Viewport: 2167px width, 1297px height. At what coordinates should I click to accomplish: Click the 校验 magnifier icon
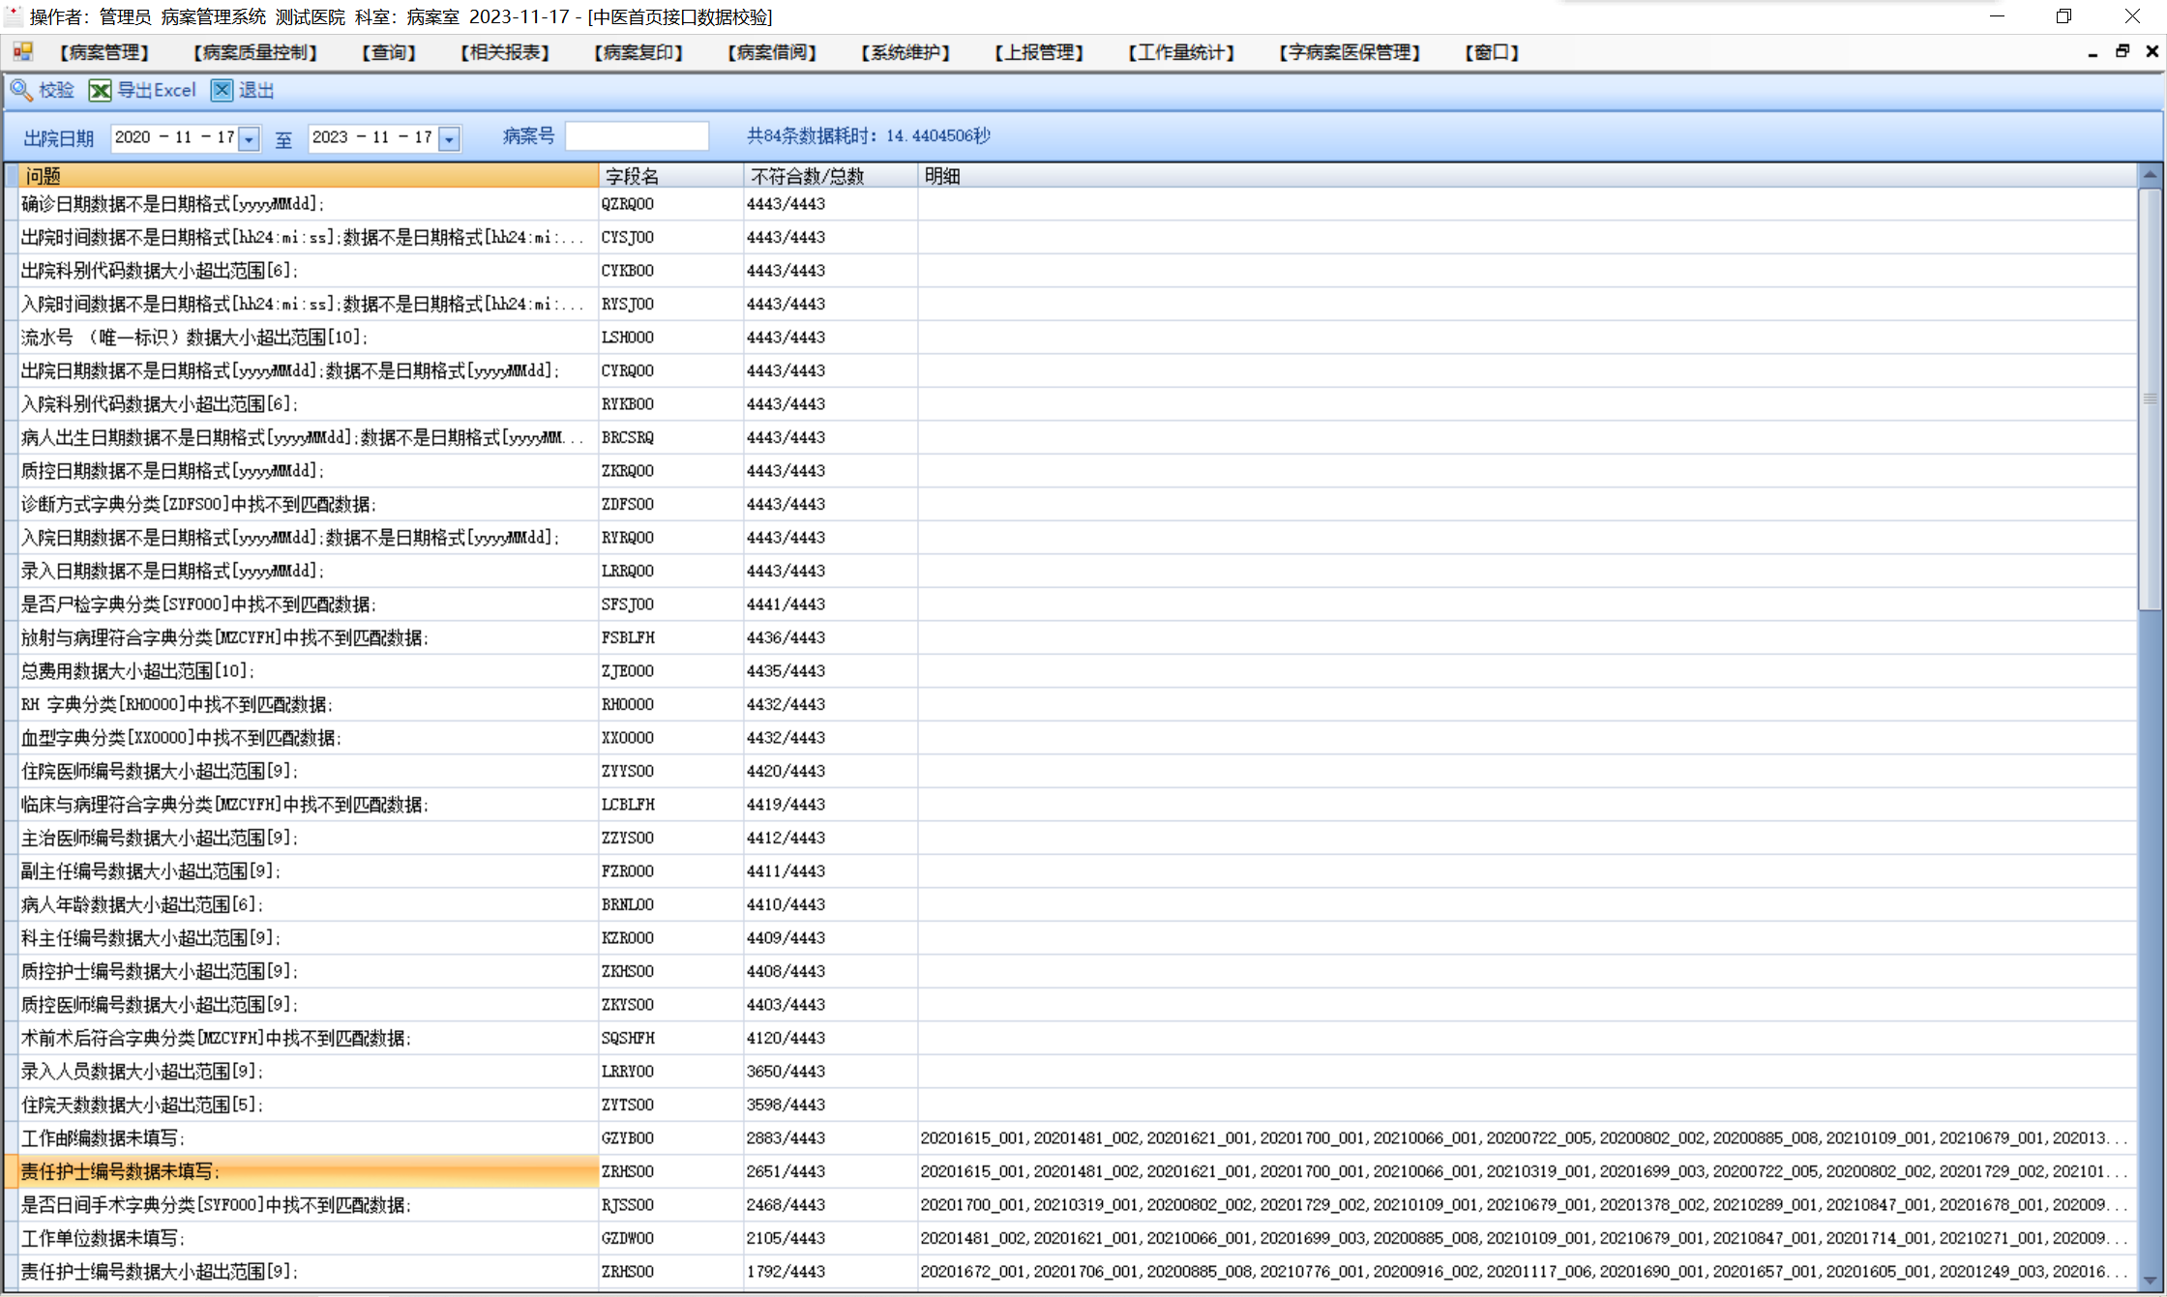click(x=21, y=90)
